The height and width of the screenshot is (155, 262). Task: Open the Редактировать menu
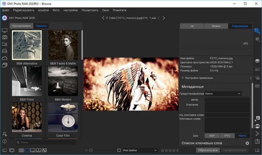[24, 10]
